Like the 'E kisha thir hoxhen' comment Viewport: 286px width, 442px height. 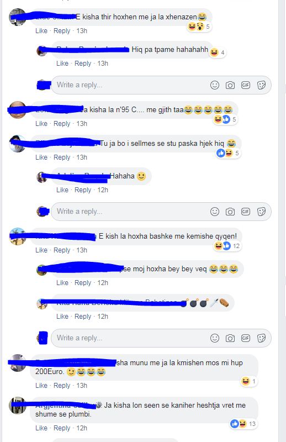pos(41,31)
